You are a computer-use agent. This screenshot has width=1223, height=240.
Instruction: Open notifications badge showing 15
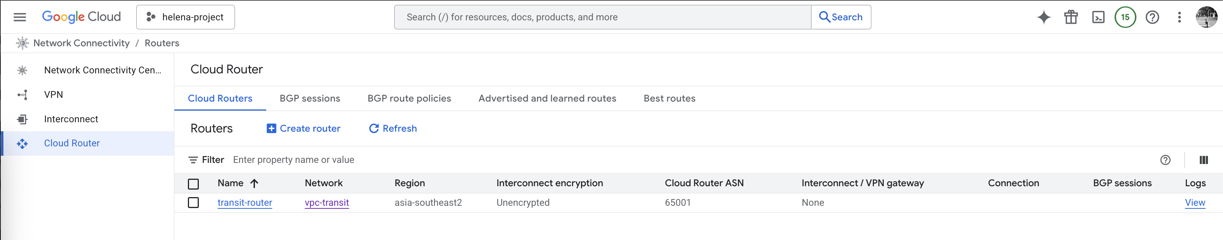coord(1125,17)
